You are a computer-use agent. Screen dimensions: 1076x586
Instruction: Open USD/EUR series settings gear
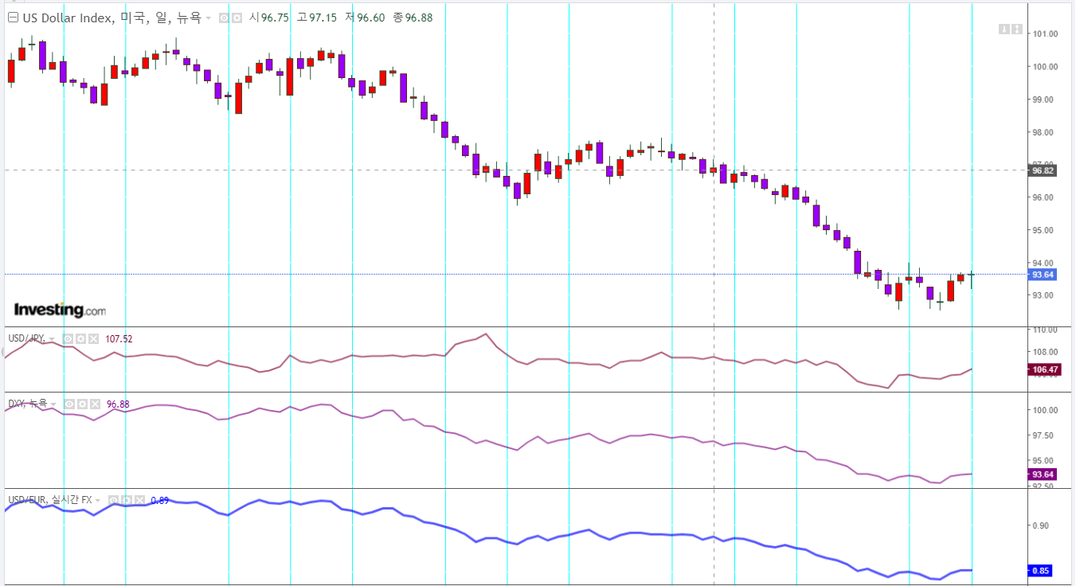[x=125, y=500]
